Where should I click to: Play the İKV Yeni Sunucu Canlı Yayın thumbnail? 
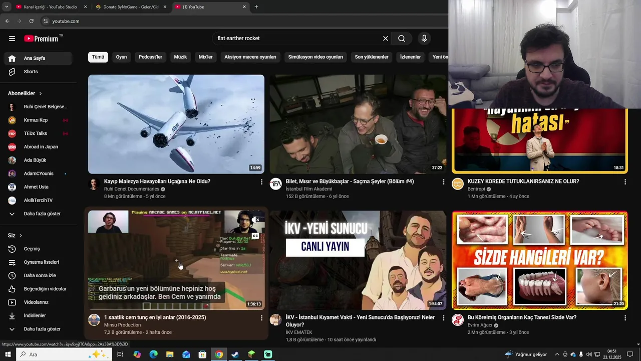[358, 260]
